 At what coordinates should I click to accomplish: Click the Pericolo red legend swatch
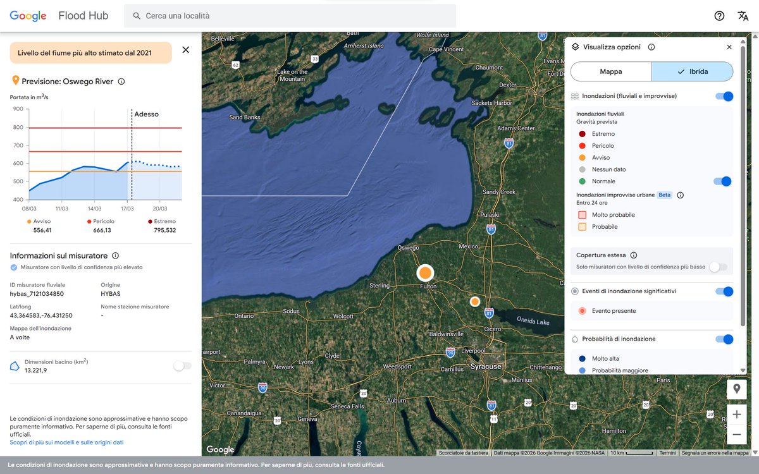582,146
